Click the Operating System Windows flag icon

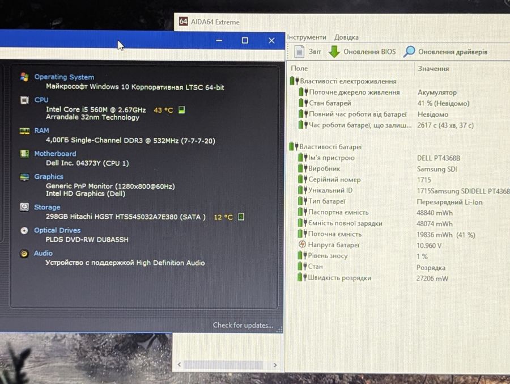[x=24, y=77]
